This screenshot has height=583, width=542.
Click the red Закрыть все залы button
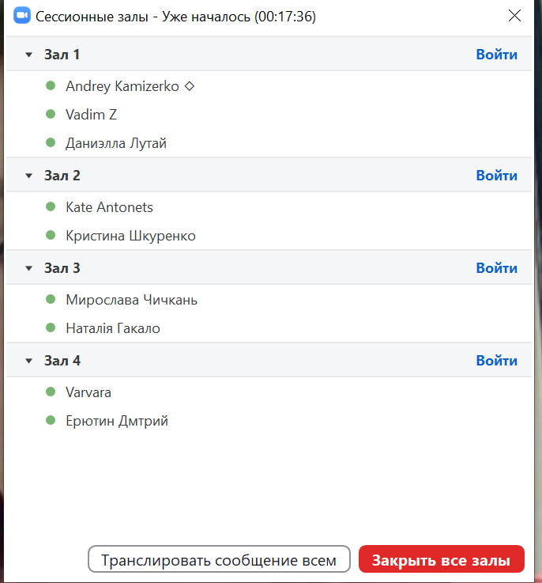pyautogui.click(x=442, y=559)
